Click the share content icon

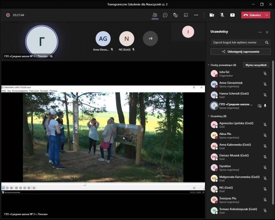pos(232,15)
